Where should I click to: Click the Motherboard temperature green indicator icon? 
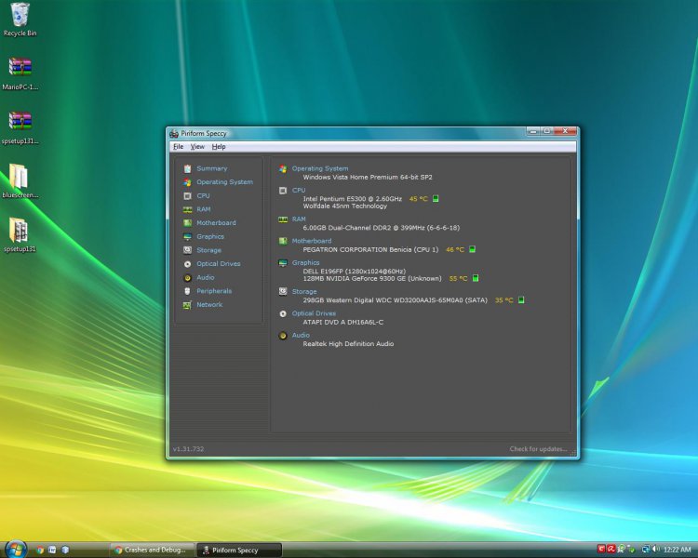click(x=472, y=249)
